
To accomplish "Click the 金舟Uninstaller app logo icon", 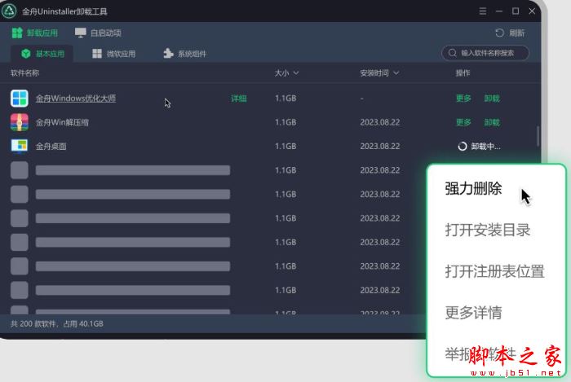I will coord(9,11).
